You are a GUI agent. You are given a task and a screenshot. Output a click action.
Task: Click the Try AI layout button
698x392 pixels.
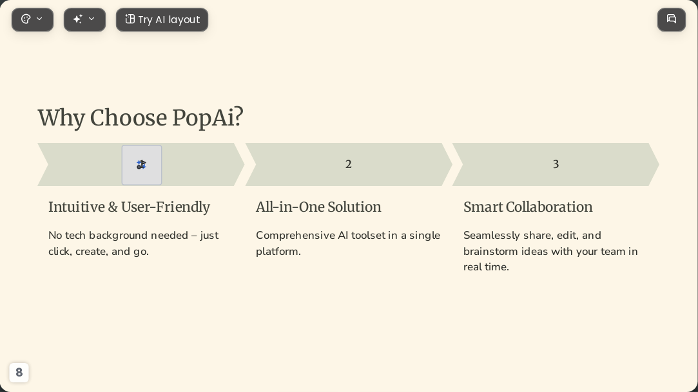point(162,19)
